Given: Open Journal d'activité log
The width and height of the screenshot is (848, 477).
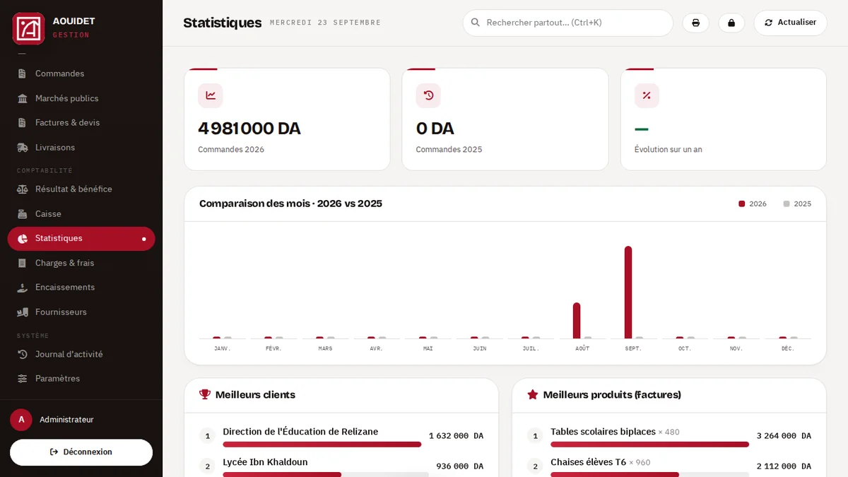Looking at the screenshot, I should tap(81, 354).
